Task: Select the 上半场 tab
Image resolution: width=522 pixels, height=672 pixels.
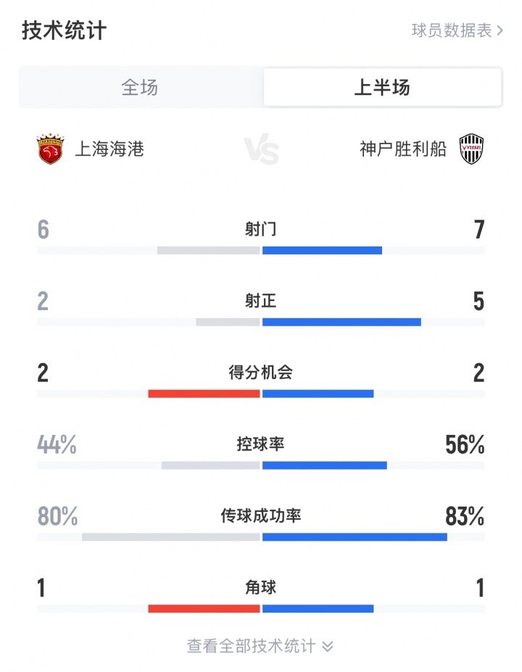Action: coord(382,88)
